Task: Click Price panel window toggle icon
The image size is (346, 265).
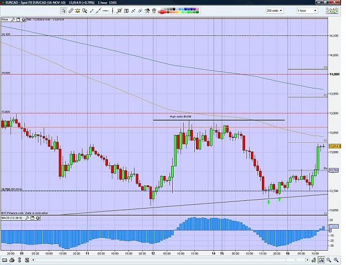Action: 18,19
